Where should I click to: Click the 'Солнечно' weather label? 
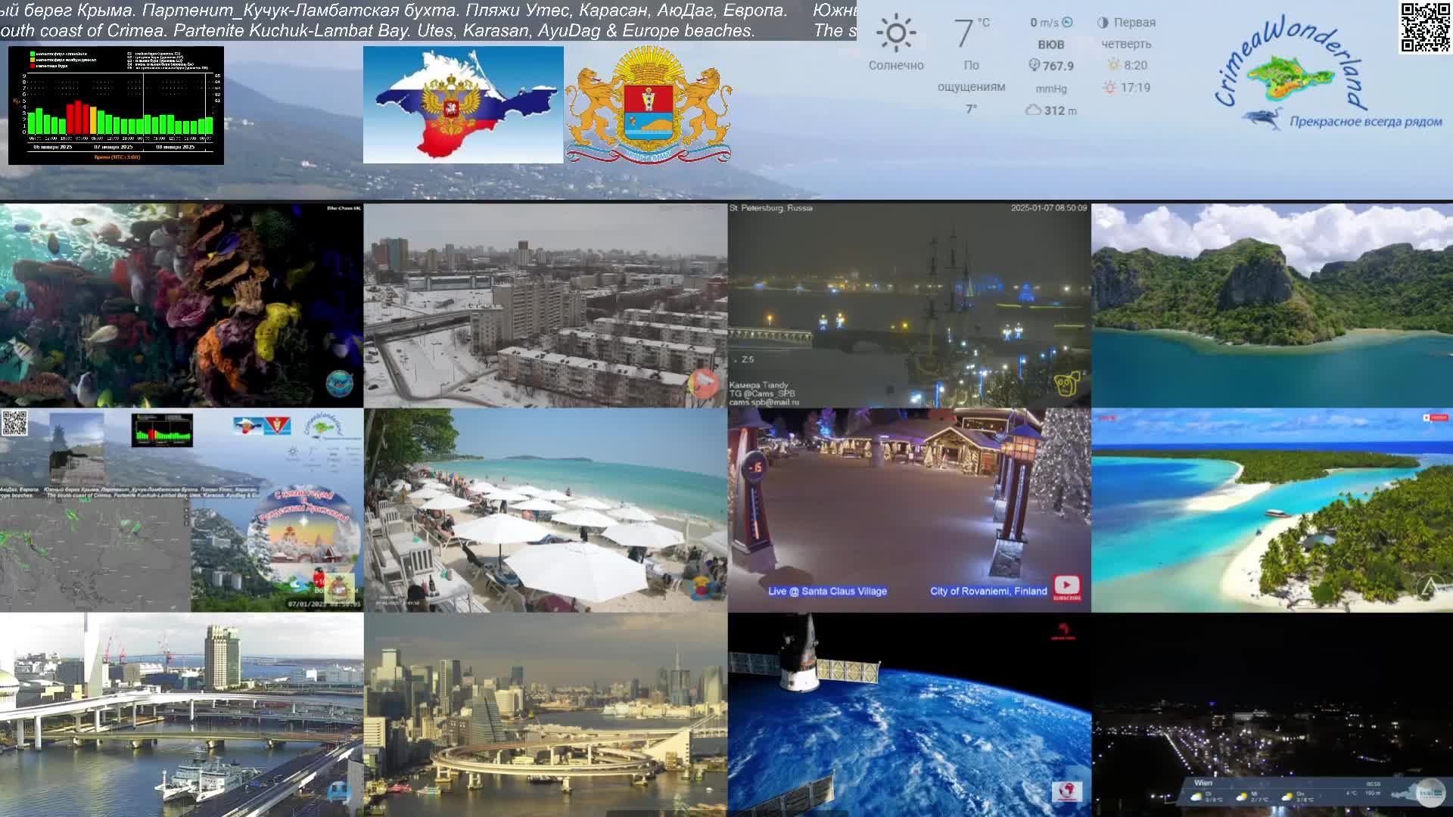click(x=896, y=66)
